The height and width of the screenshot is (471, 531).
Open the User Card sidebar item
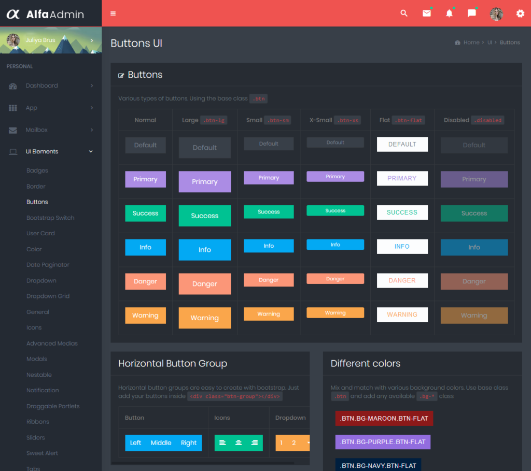(40, 234)
